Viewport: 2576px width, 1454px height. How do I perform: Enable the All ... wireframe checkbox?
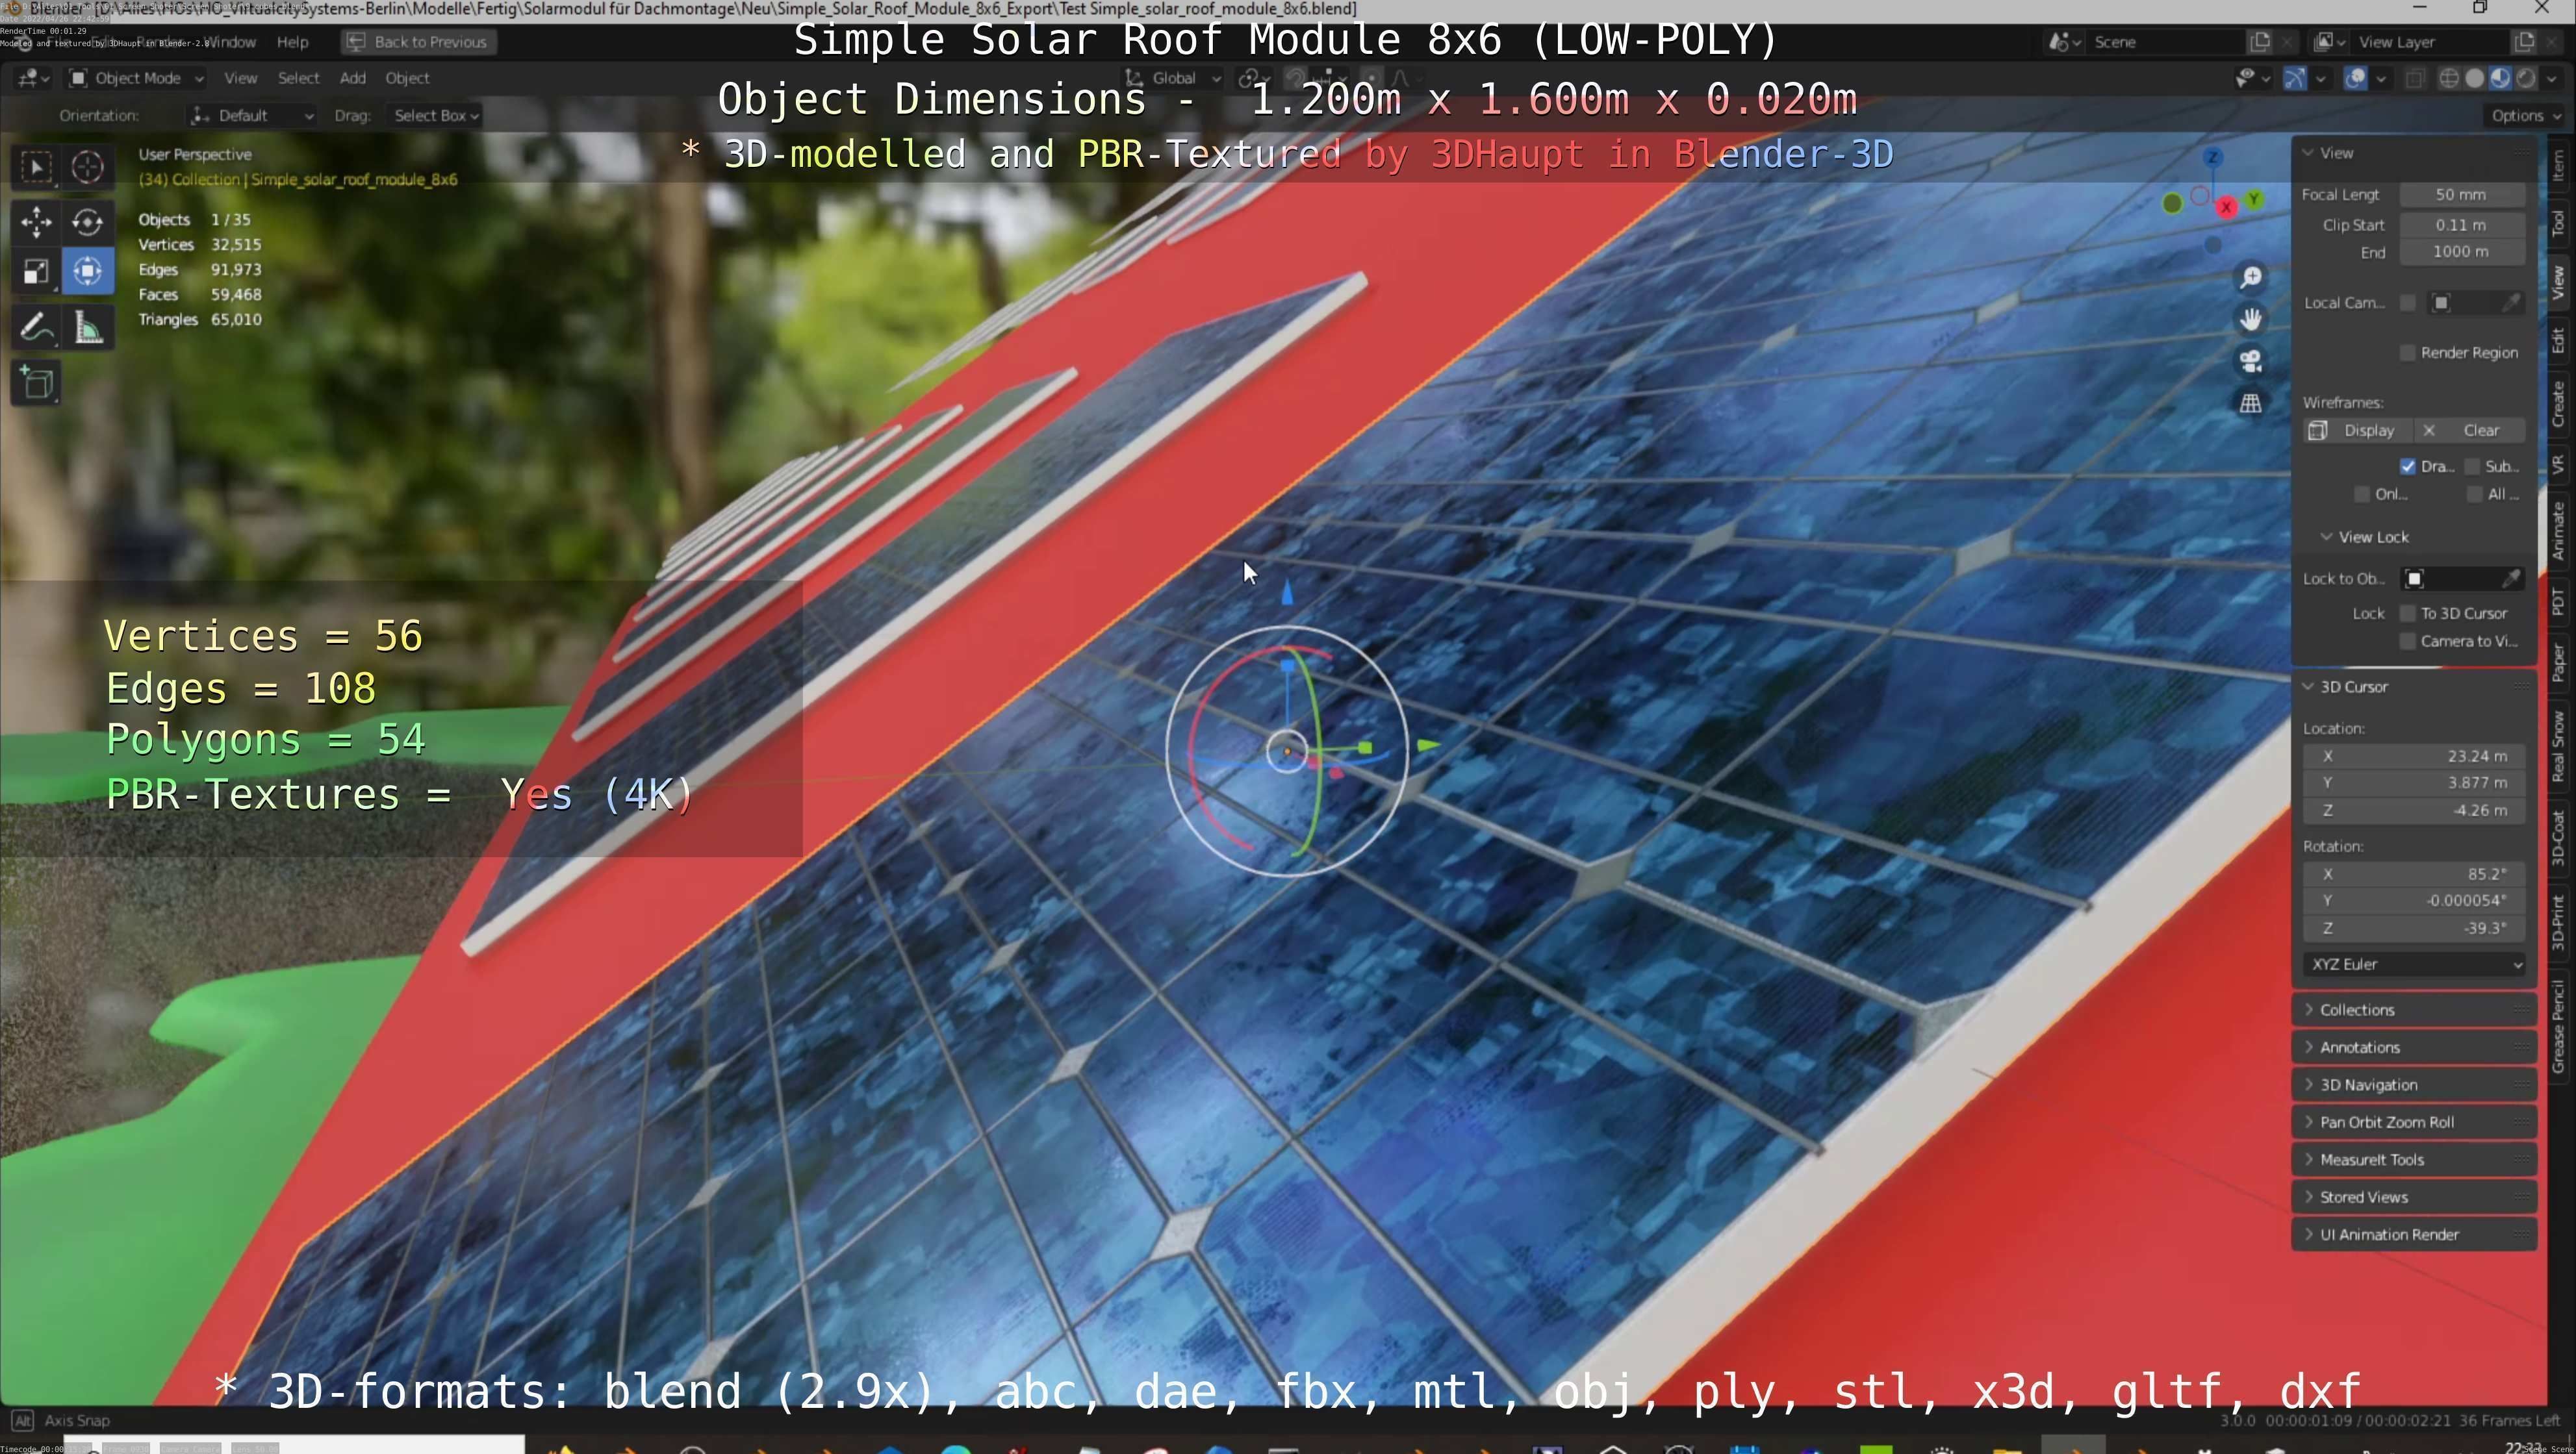coord(2475,495)
